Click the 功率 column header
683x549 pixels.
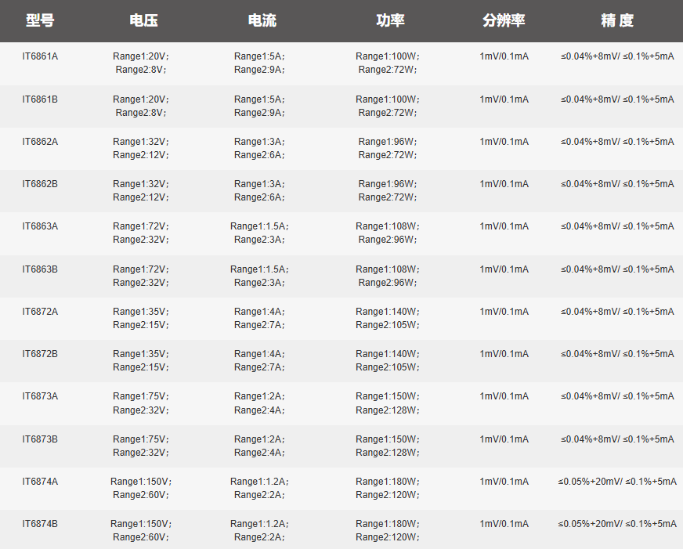pos(391,20)
